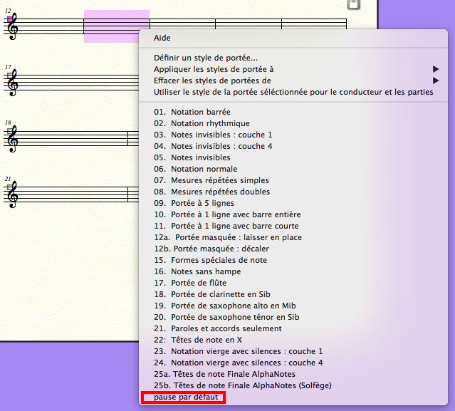455x411 pixels.
Task: Apply '01. Notation barrée' staff style
Action: pos(192,112)
